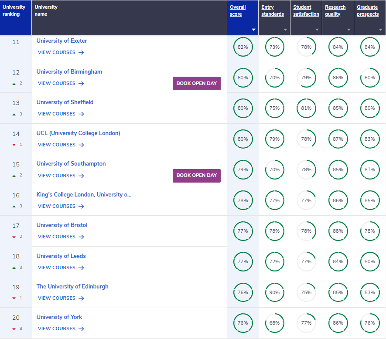This screenshot has height=339, width=386.
Task: Click the red down arrow under York's rank 20
Action: coord(14,329)
